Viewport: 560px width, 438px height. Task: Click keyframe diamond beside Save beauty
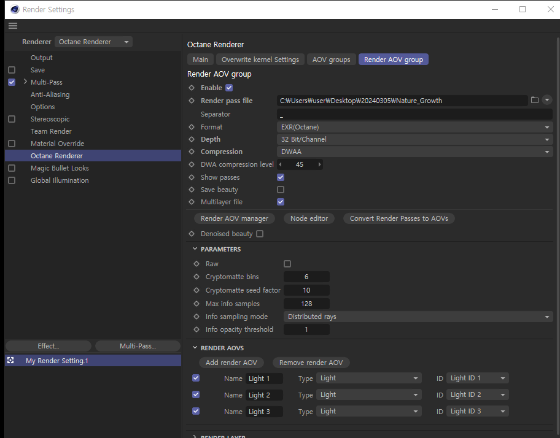192,190
